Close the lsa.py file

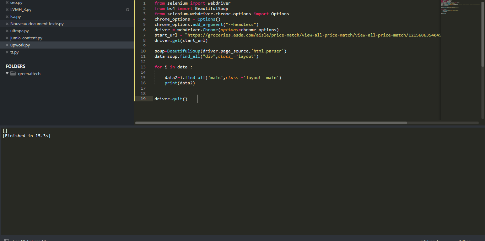(7, 17)
